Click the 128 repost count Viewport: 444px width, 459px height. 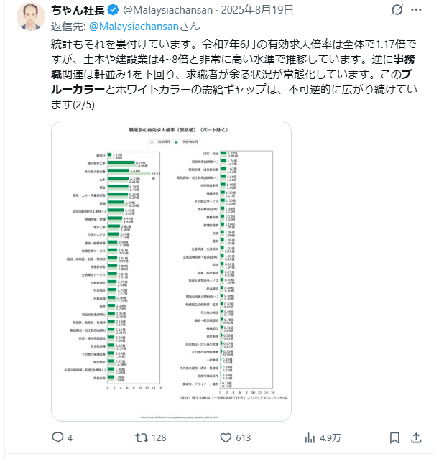point(158,437)
